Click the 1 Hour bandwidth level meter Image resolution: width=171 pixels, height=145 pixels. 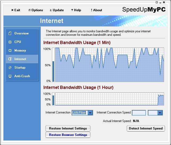(53, 99)
